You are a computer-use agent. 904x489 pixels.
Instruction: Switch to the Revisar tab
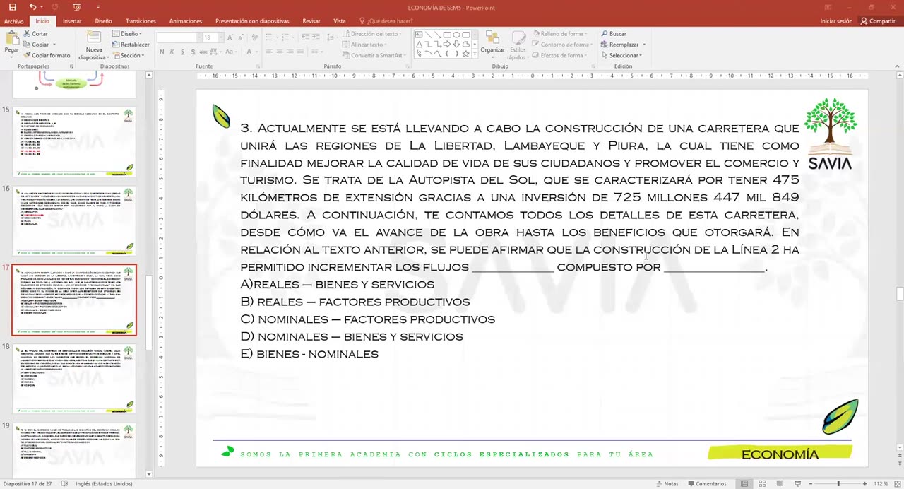311,21
